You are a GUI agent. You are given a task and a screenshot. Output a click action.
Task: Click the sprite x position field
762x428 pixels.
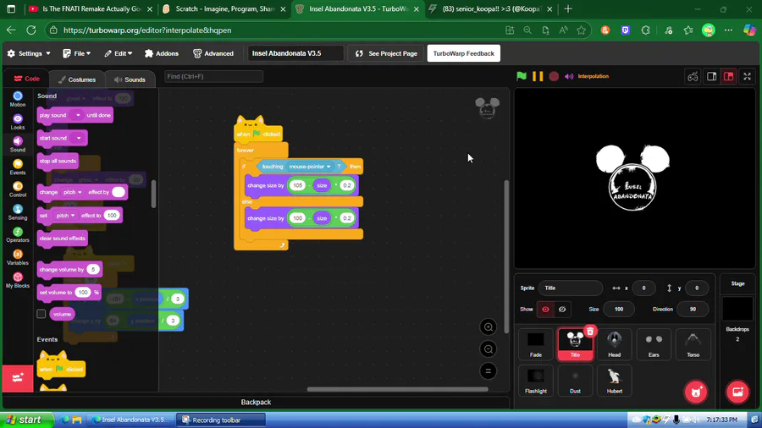[x=643, y=288]
